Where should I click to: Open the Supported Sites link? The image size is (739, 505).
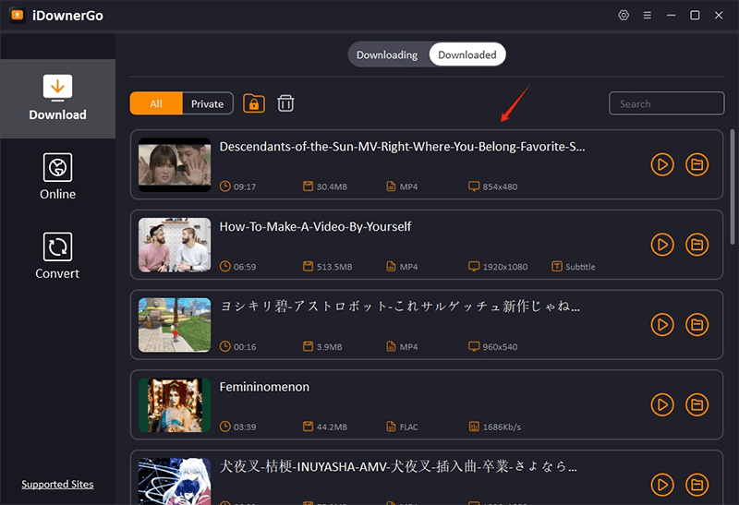tap(57, 485)
